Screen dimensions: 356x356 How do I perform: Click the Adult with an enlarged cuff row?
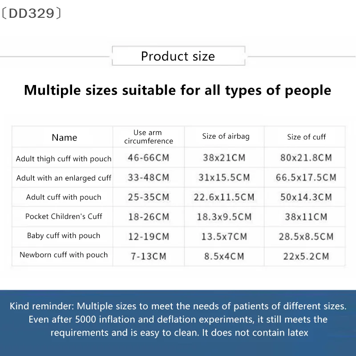[x=64, y=178]
